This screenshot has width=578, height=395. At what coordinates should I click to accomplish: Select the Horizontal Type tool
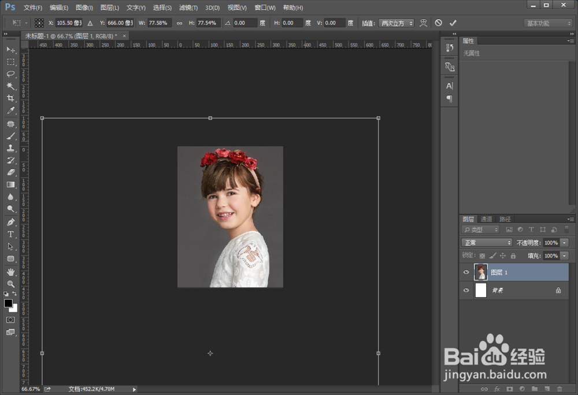coord(10,234)
